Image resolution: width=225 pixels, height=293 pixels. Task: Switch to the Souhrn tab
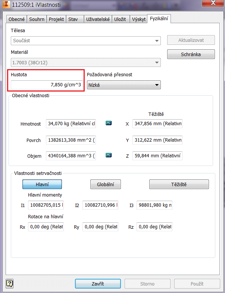[x=37, y=19]
